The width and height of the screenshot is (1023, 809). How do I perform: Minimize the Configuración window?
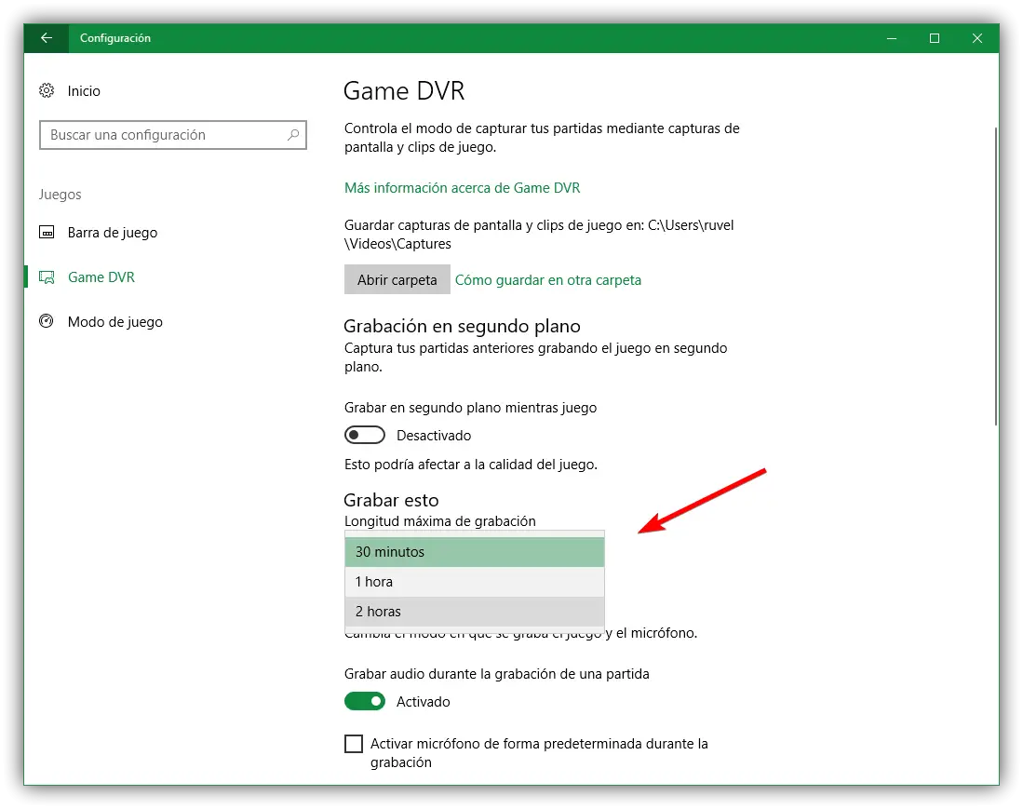pos(891,38)
